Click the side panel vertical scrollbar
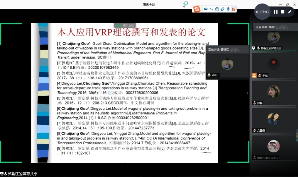The image size is (298, 177). [x=297, y=135]
